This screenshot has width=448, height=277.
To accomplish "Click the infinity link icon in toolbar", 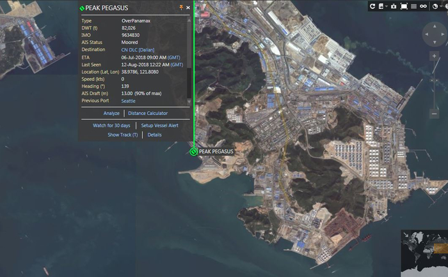I will pos(423,6).
